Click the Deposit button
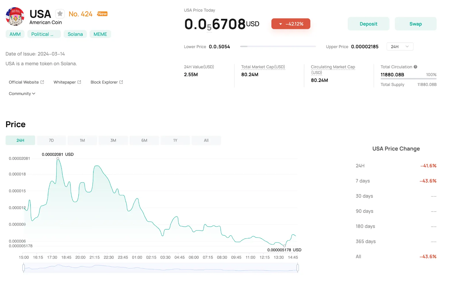Screen dimensions: 459x283 368,24
